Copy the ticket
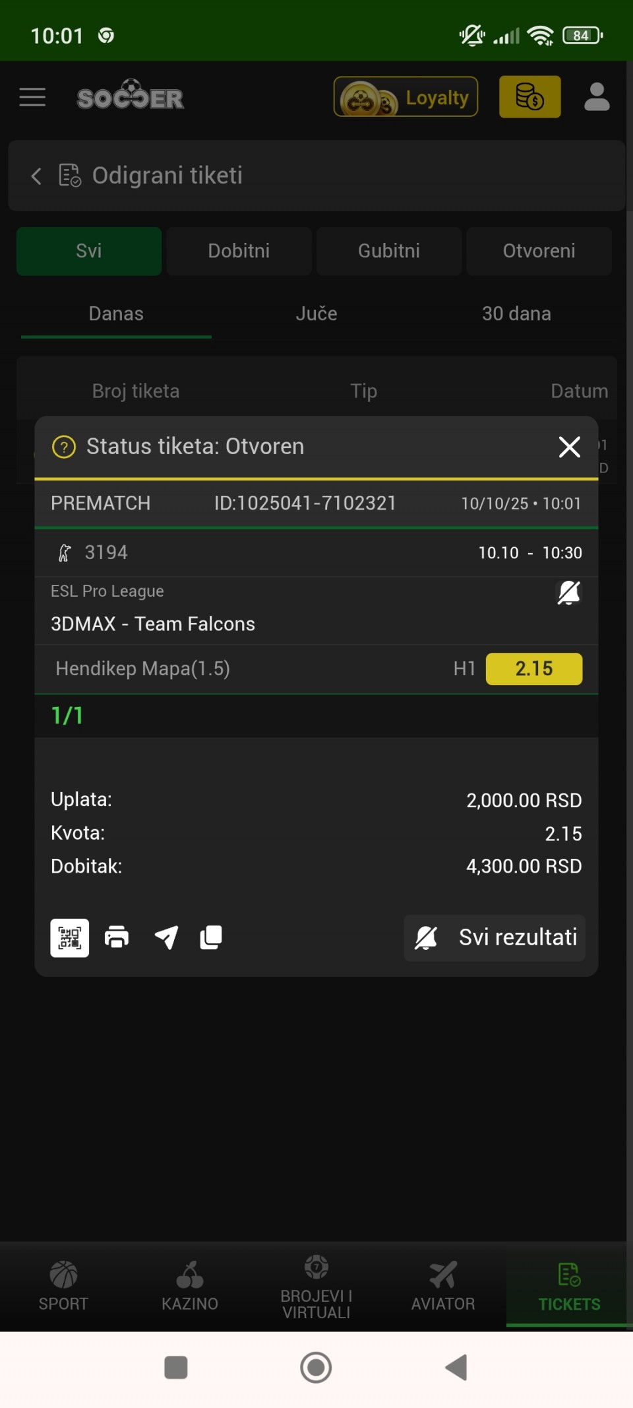Viewport: 633px width, 1408px height. (211, 937)
